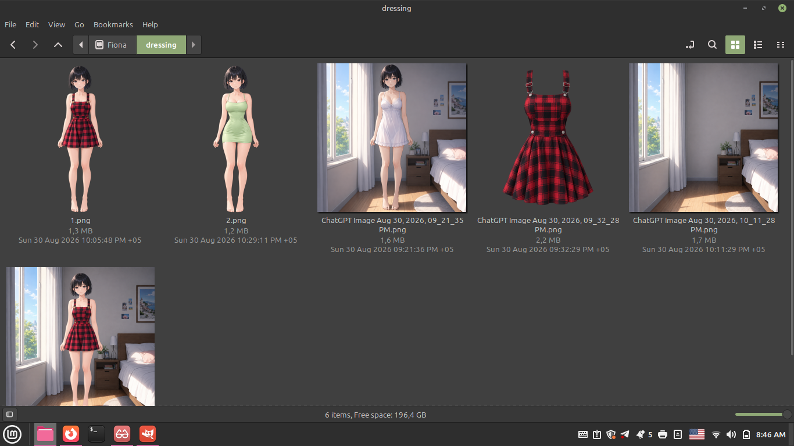Viewport: 794px width, 446px height.
Task: Open the clipboard warning tray icon
Action: (597, 434)
